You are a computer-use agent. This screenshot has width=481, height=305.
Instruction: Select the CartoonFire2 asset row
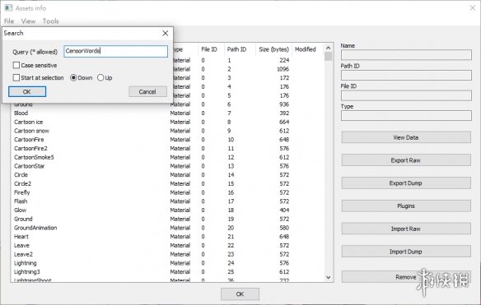pyautogui.click(x=167, y=149)
